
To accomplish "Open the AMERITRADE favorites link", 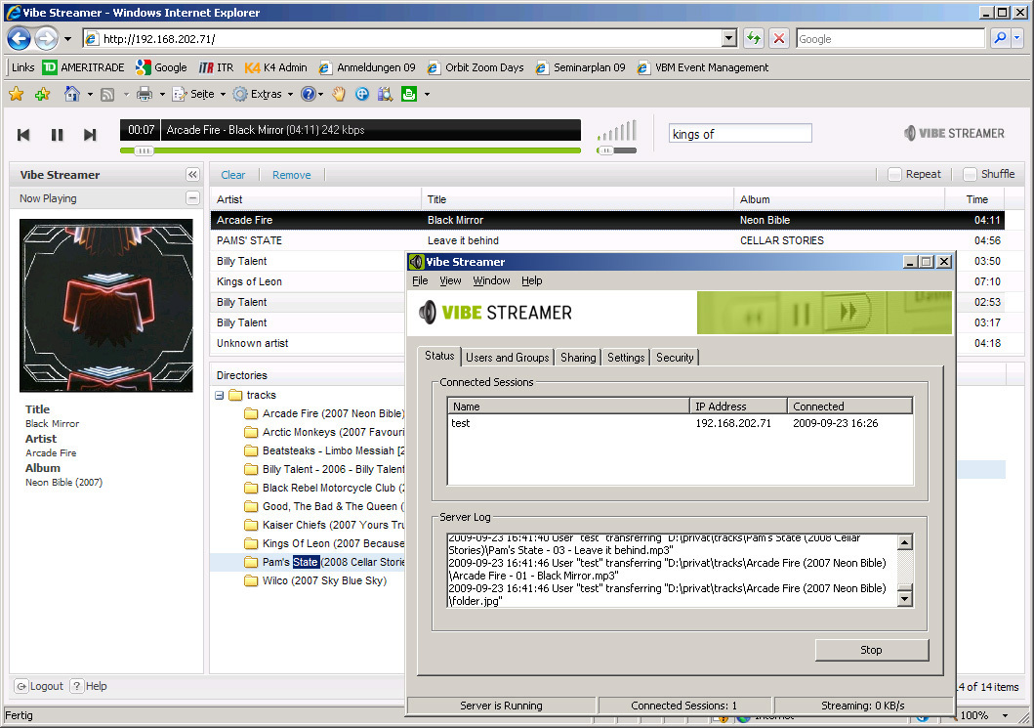I will tap(83, 67).
